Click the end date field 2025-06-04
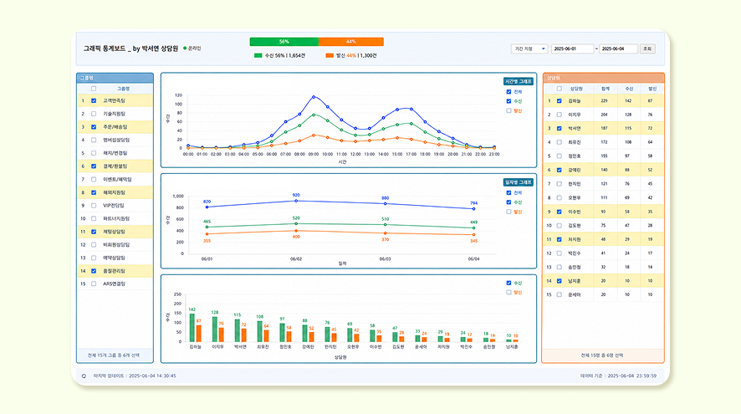 619,49
